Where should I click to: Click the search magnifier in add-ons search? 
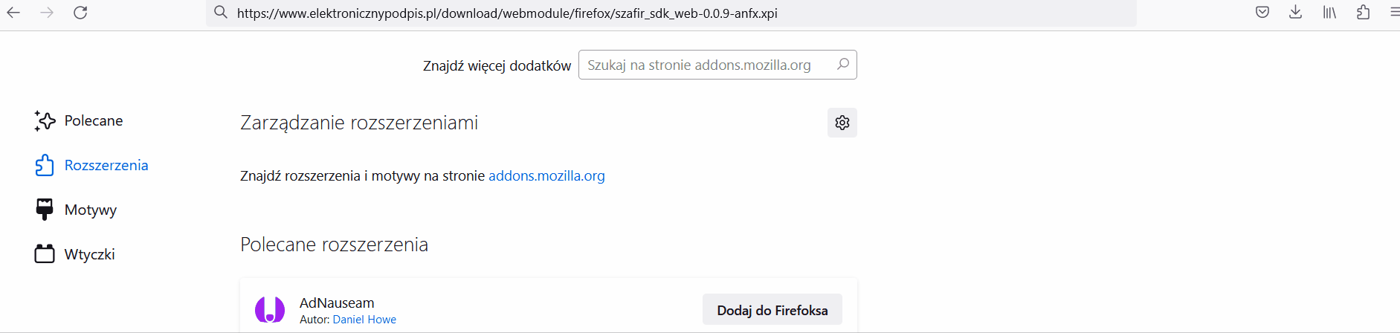[842, 65]
